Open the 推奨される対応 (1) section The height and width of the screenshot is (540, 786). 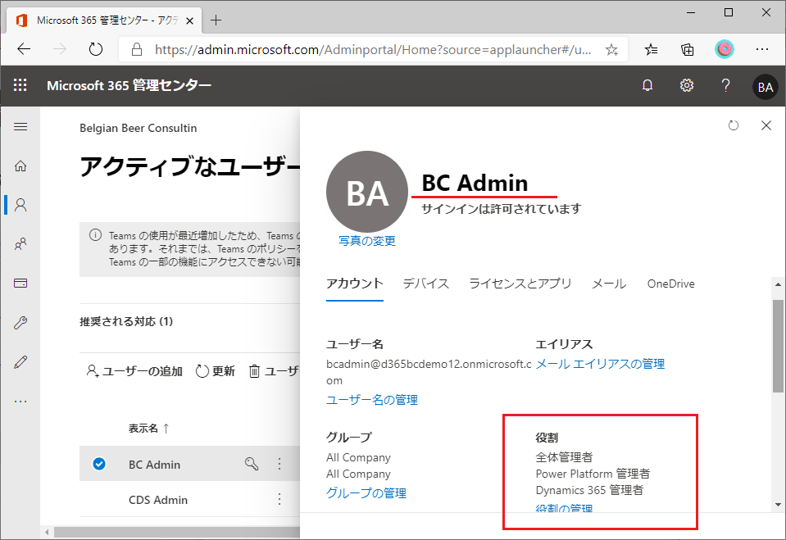[126, 321]
